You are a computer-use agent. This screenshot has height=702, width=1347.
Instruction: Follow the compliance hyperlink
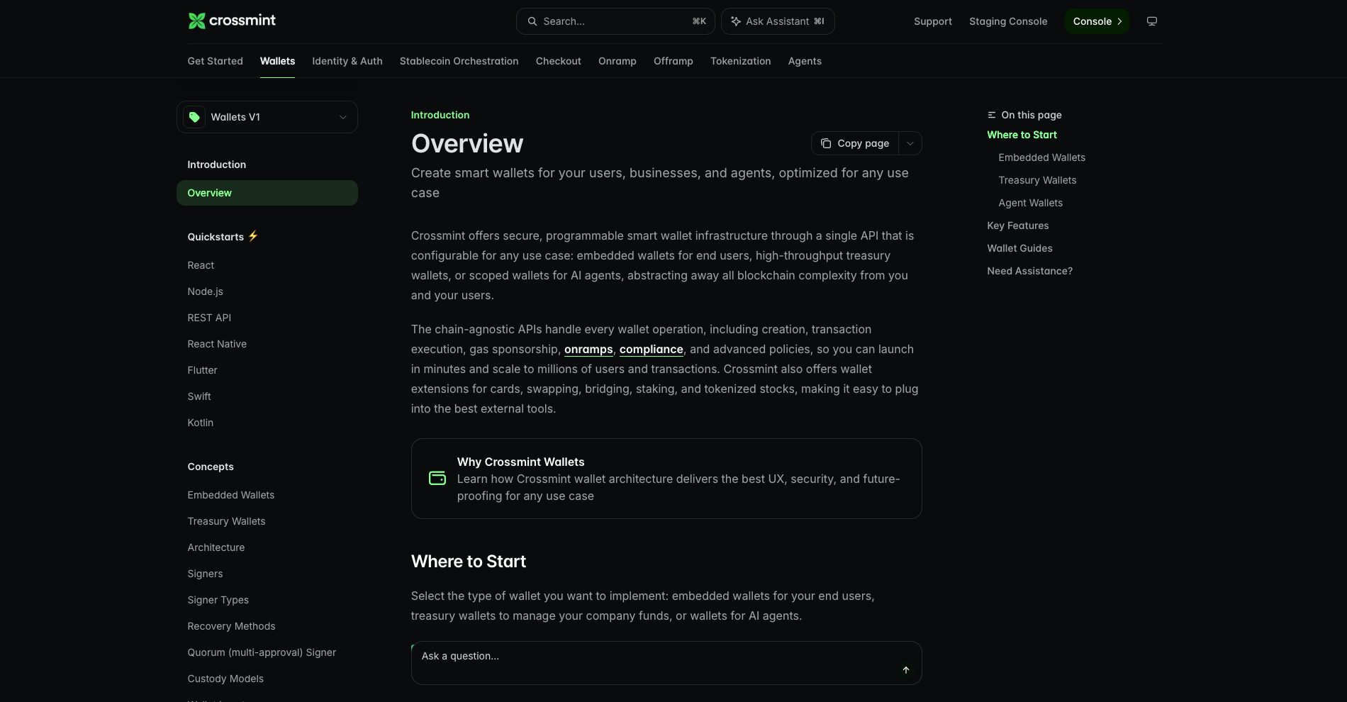tap(652, 349)
